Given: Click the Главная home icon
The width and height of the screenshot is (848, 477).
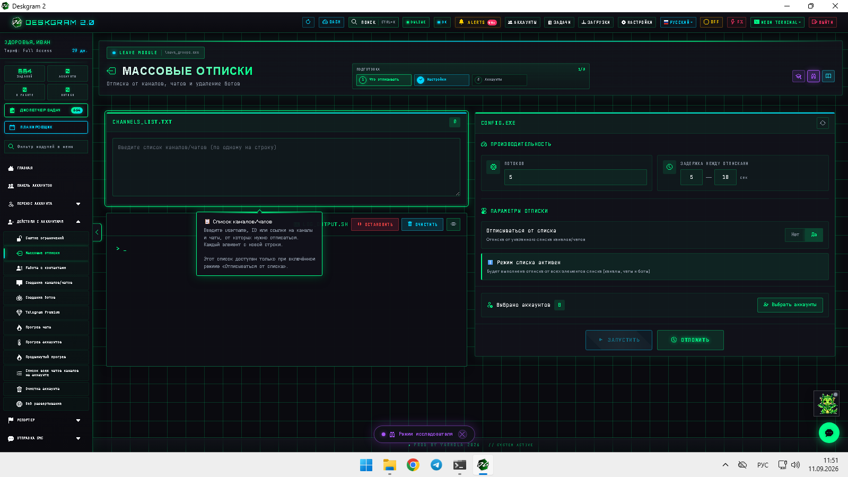Looking at the screenshot, I should [11, 168].
